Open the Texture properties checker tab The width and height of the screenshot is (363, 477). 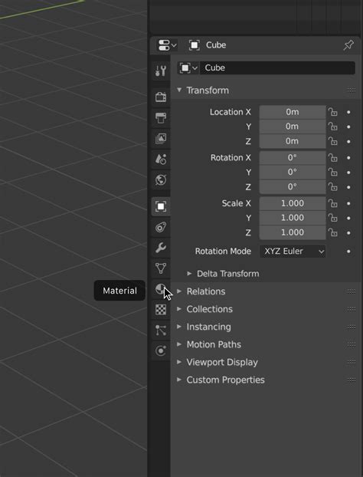[161, 310]
